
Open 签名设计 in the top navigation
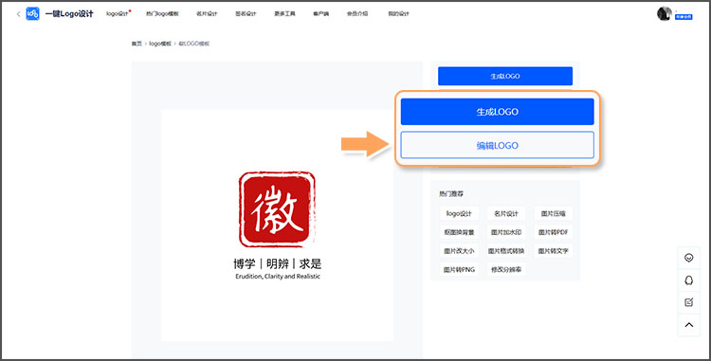(246, 13)
